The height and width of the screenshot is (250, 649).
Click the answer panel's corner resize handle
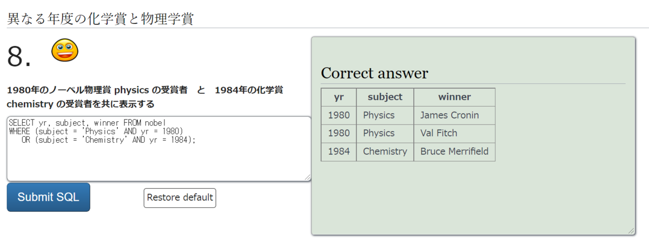[x=631, y=231]
